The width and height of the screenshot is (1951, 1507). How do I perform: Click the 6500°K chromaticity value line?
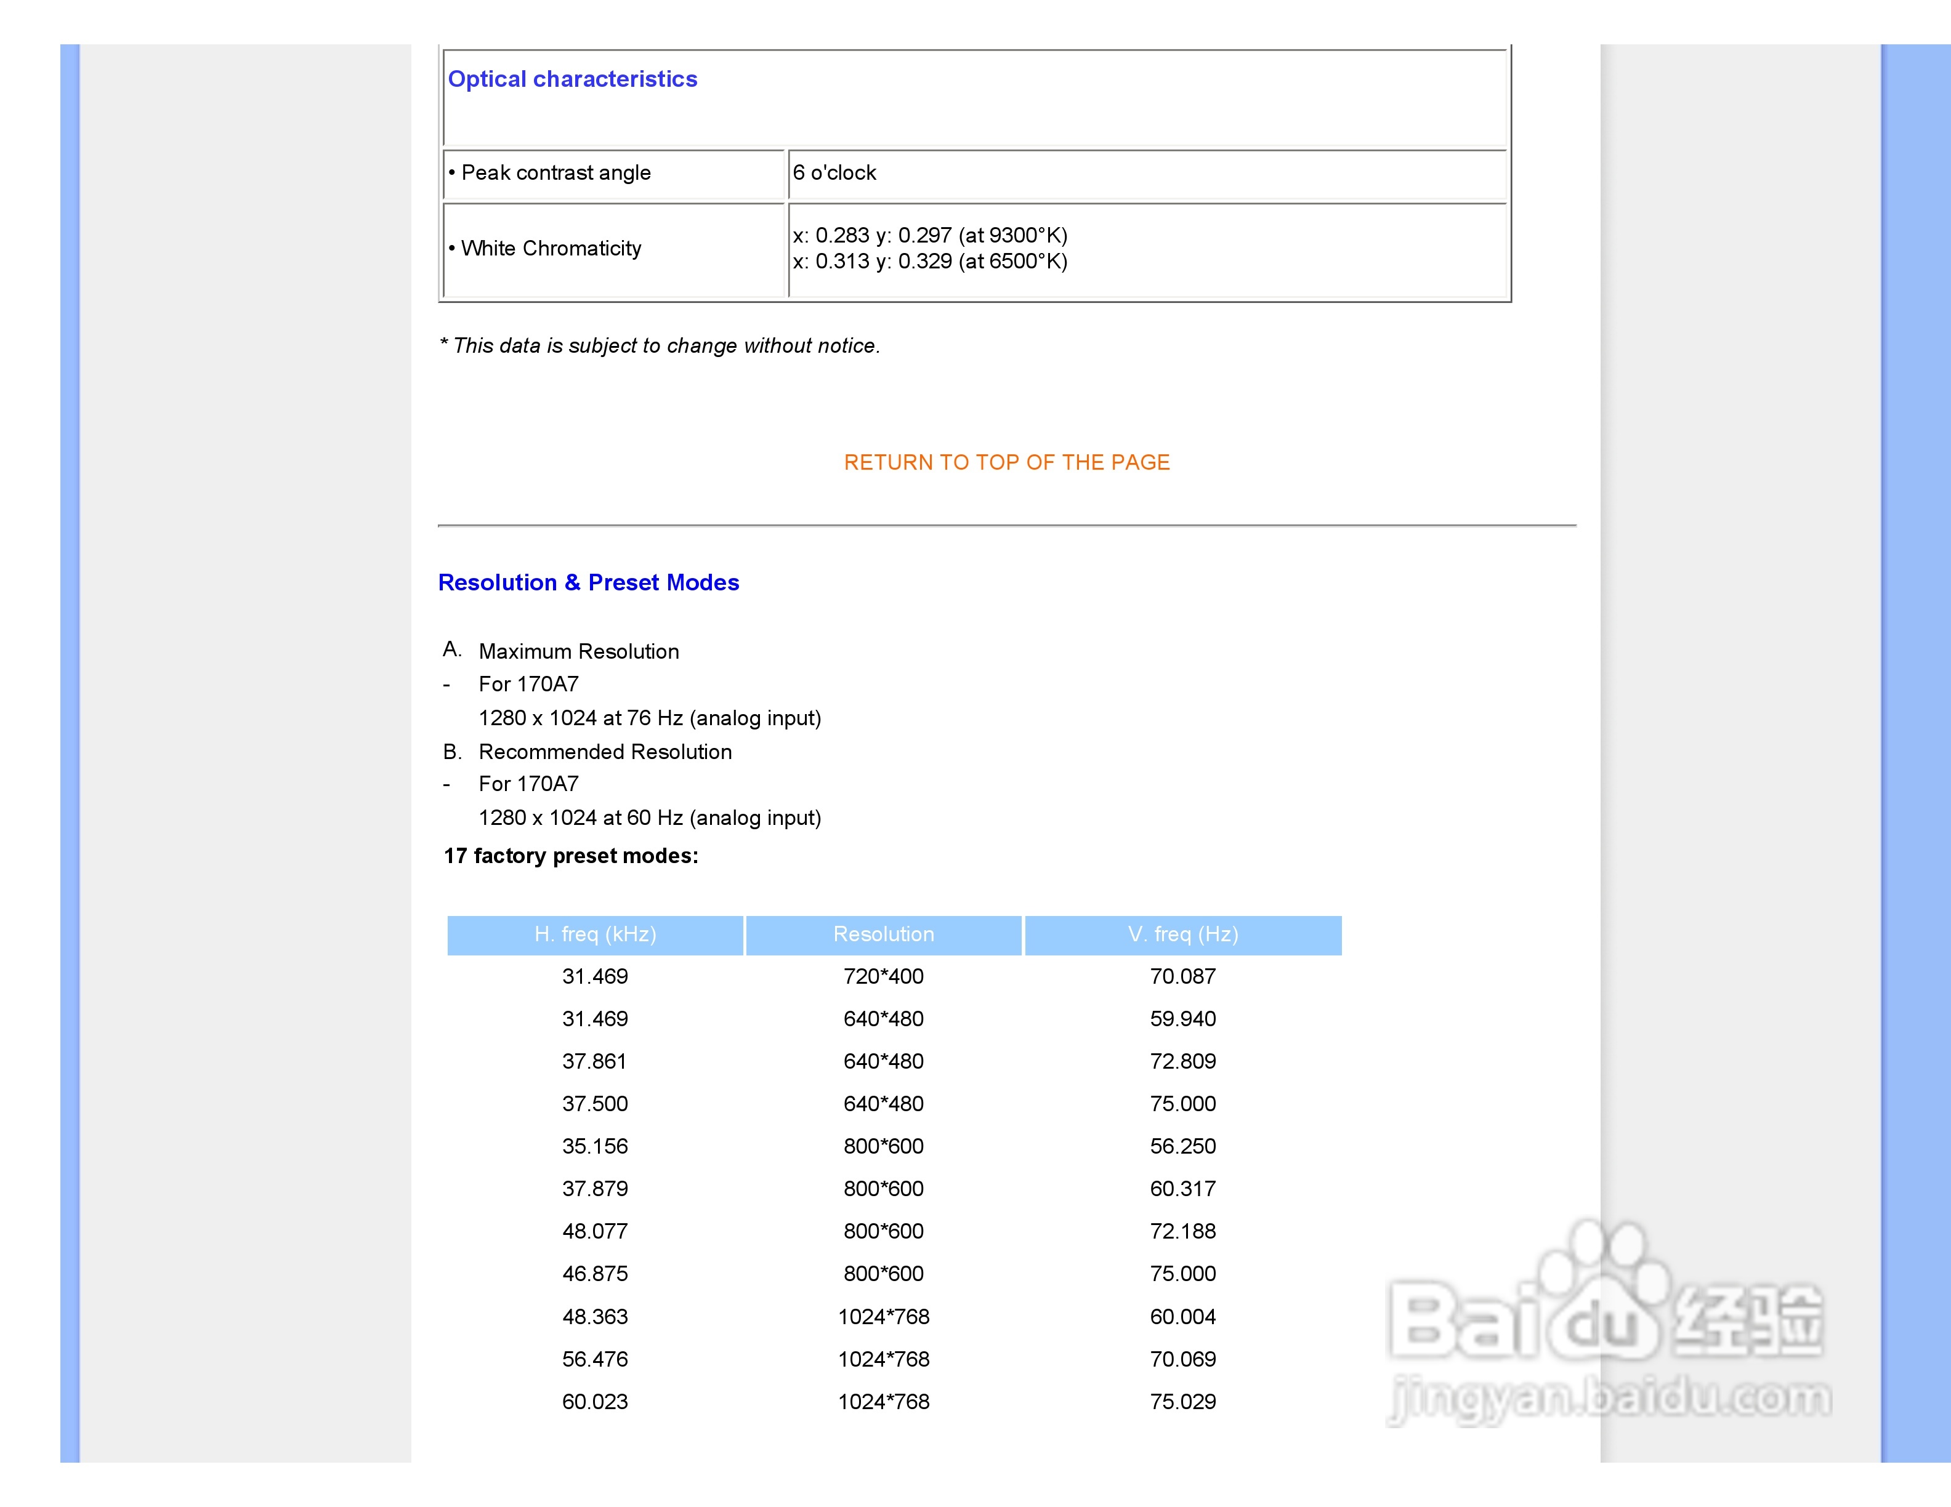[930, 262]
